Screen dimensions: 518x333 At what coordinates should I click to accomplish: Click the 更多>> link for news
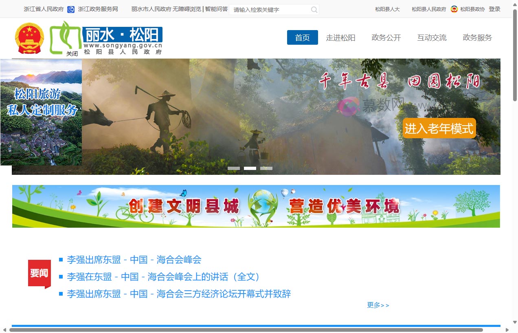point(378,305)
